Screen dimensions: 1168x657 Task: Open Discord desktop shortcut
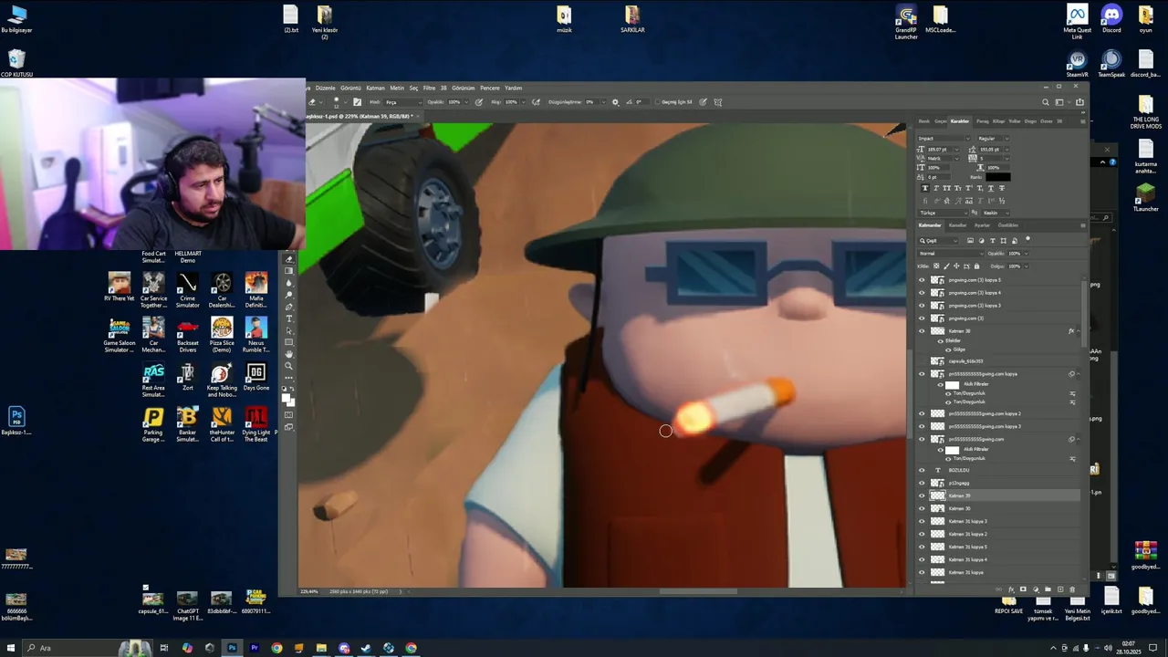click(1111, 18)
